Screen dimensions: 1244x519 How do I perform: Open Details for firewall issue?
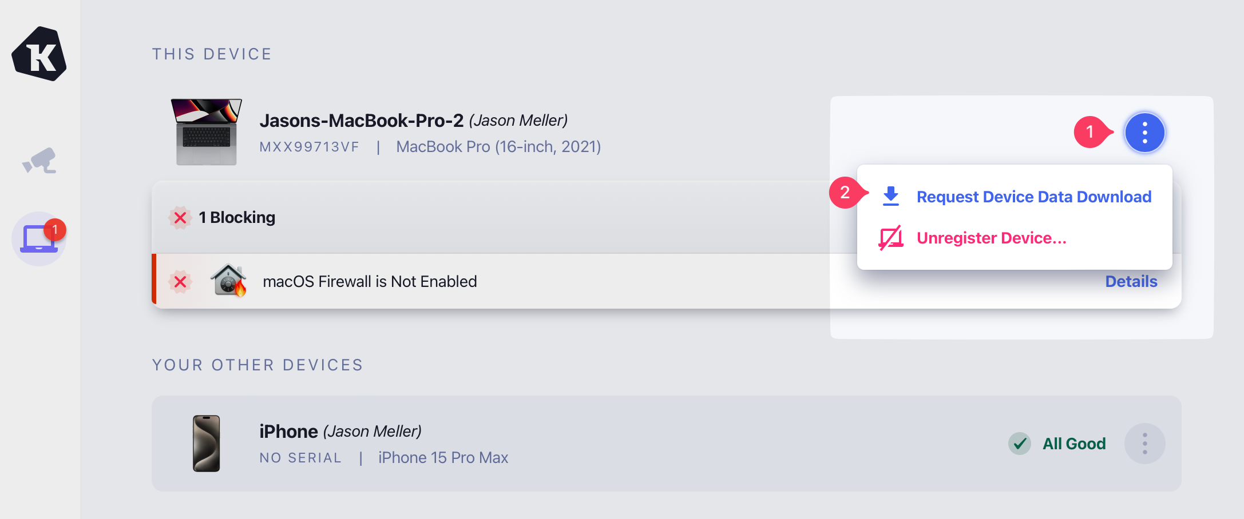point(1131,281)
